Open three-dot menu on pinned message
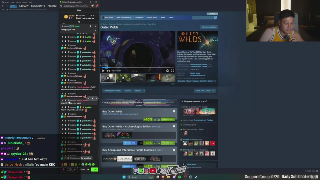 point(95,26)
